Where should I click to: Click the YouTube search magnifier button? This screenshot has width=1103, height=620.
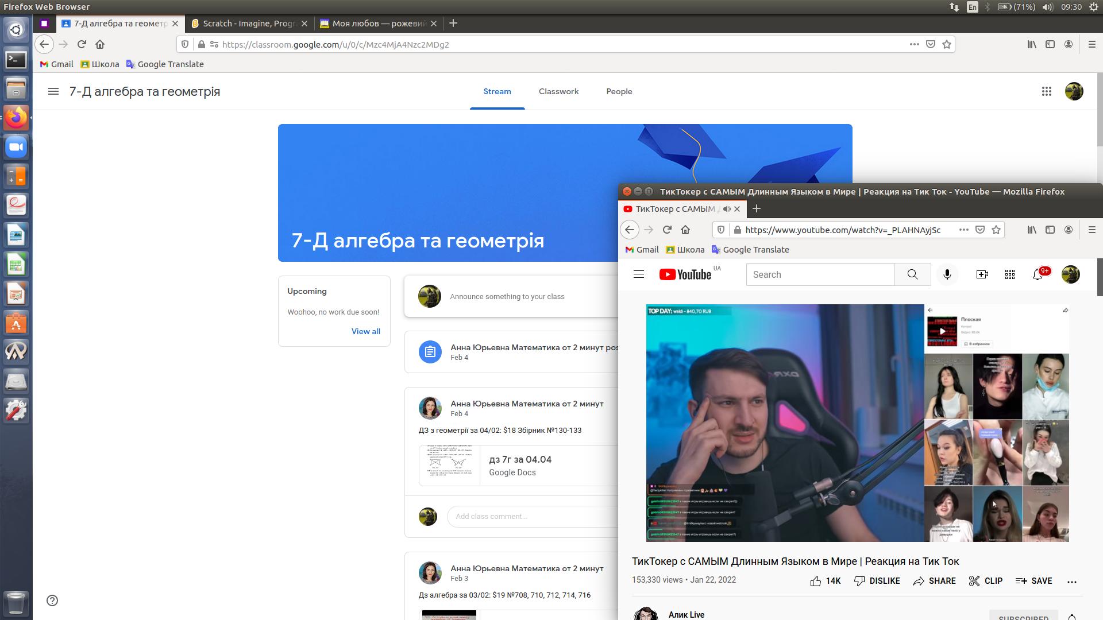click(912, 274)
